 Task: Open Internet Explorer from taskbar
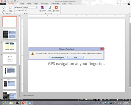(5, 103)
